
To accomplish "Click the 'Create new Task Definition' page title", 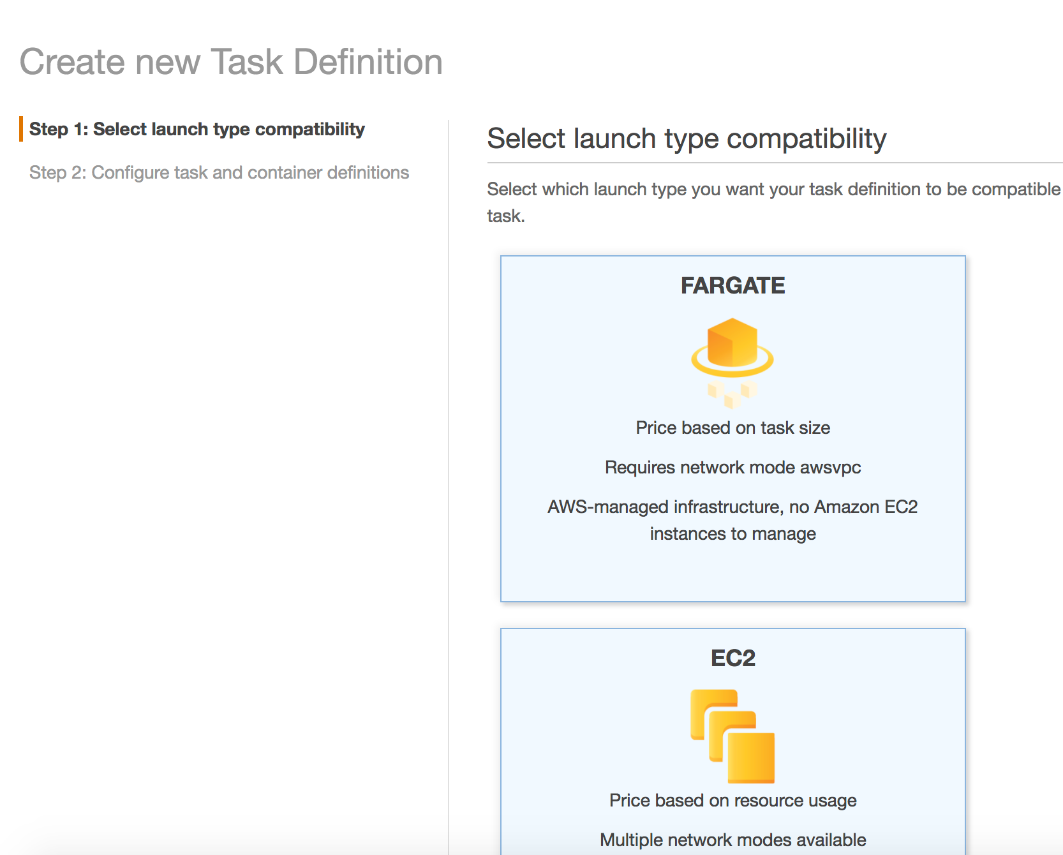I will (x=231, y=62).
